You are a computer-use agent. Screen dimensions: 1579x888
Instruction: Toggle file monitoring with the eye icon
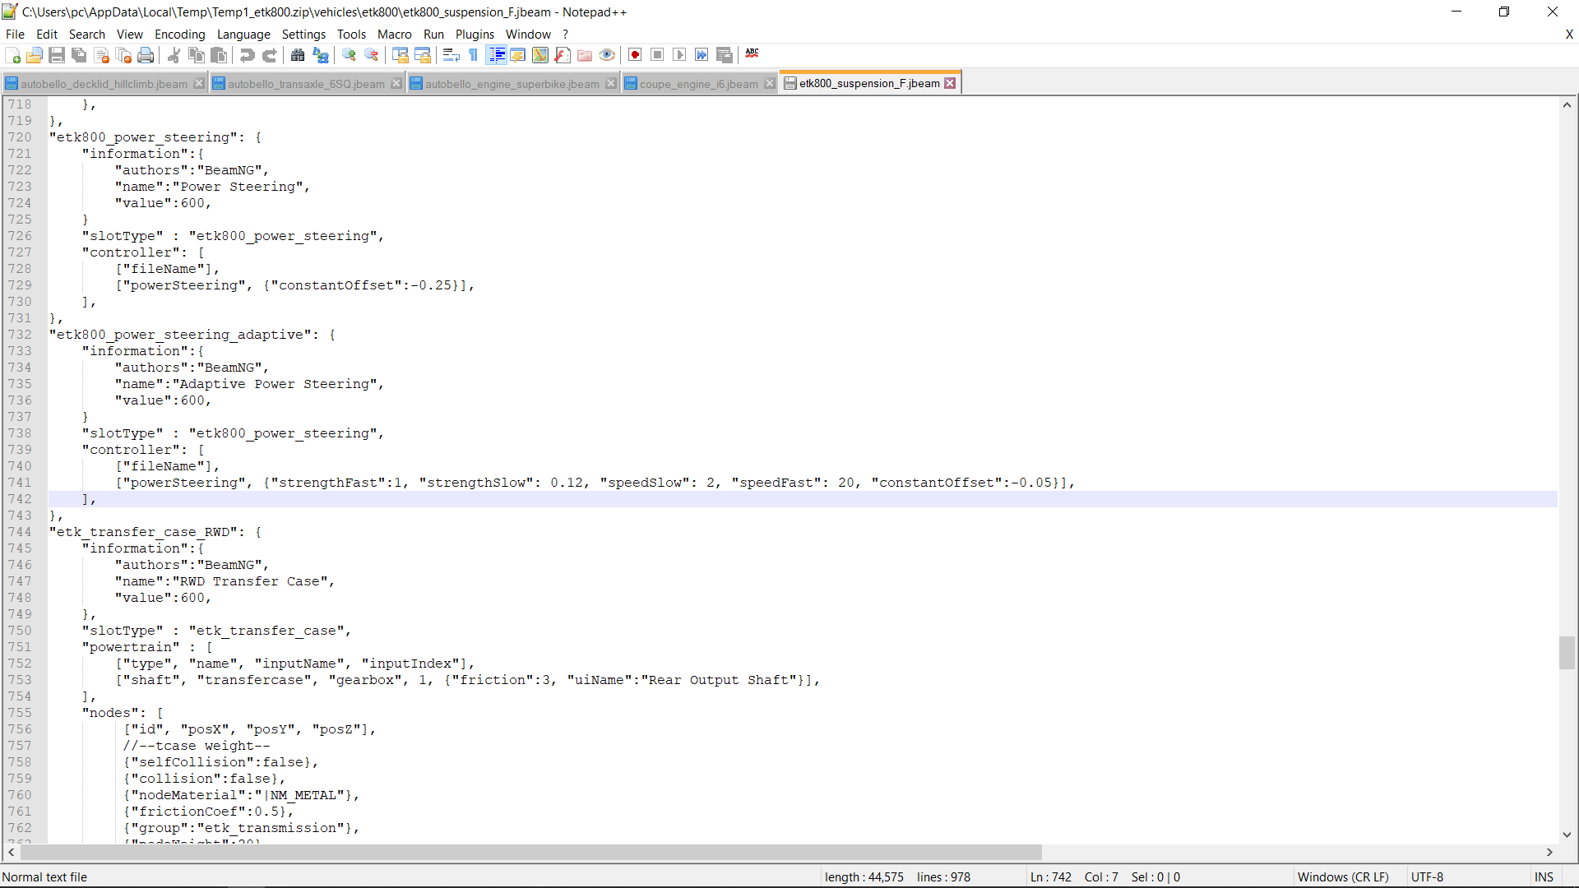(x=607, y=55)
